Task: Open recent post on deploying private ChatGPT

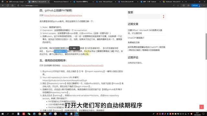Action: coord(147,49)
